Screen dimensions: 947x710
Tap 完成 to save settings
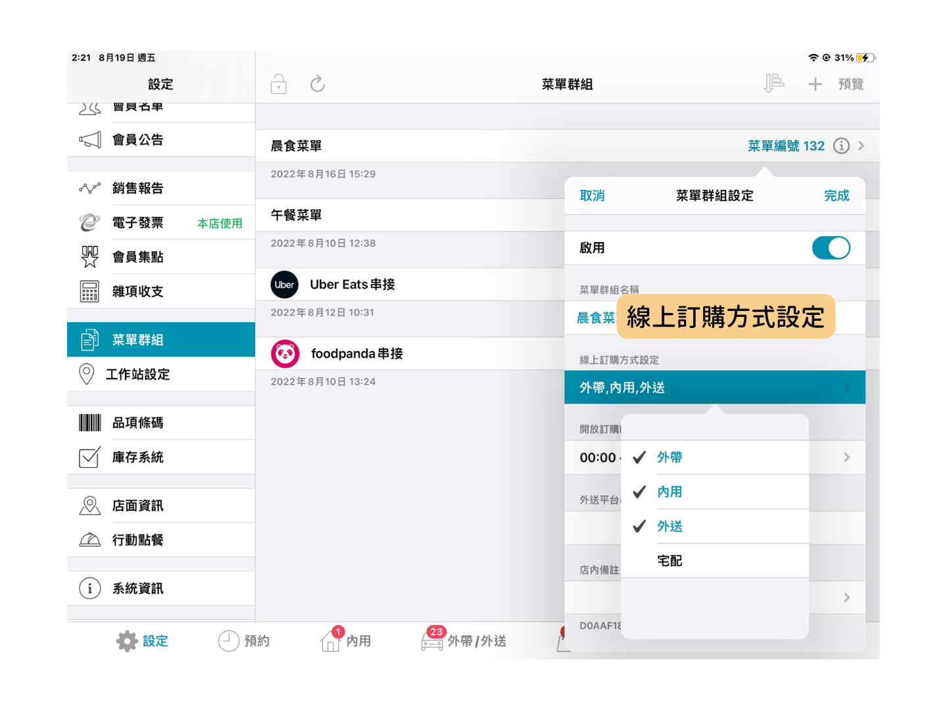point(837,196)
